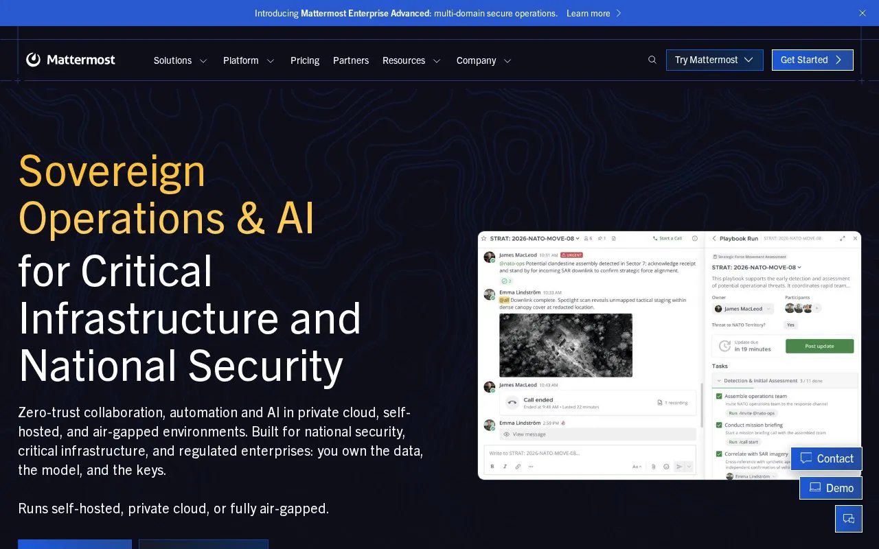Click Get Started button

coord(812,60)
